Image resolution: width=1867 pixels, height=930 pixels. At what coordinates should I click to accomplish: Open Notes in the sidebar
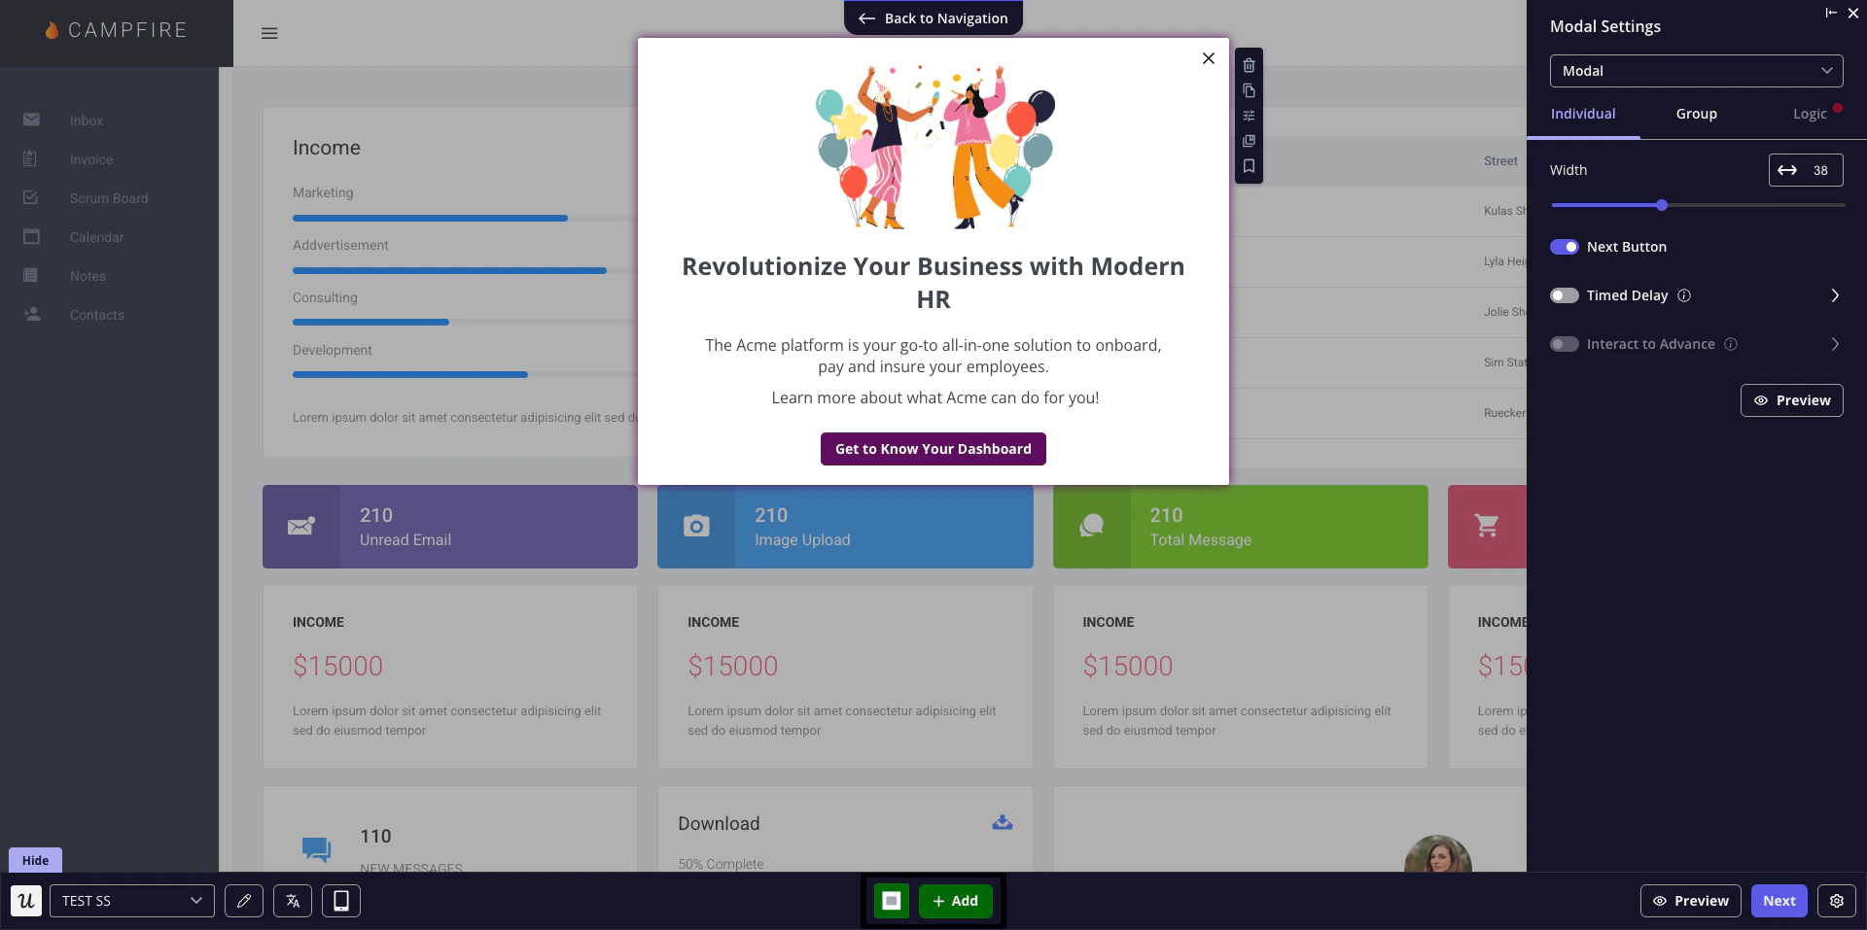(x=88, y=276)
